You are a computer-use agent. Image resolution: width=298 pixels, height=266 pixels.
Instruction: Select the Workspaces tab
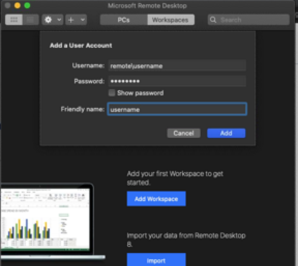click(171, 20)
